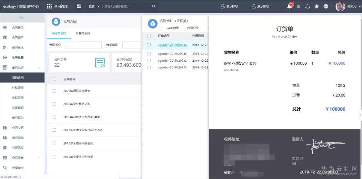Open the 微搜 search type dropdown

click(x=94, y=6)
